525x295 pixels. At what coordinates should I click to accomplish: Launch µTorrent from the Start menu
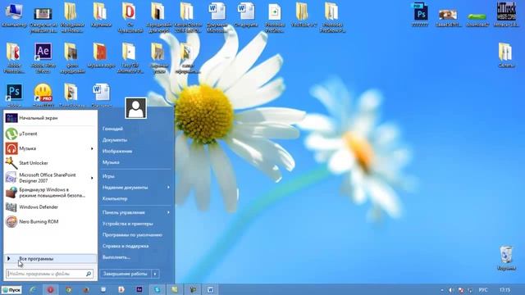[50, 134]
